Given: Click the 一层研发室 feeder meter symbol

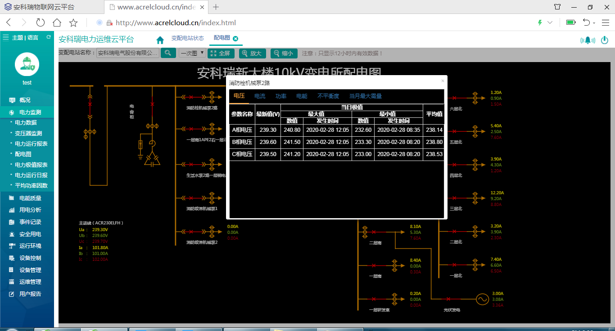Looking at the screenshot, I should (x=395, y=299).
